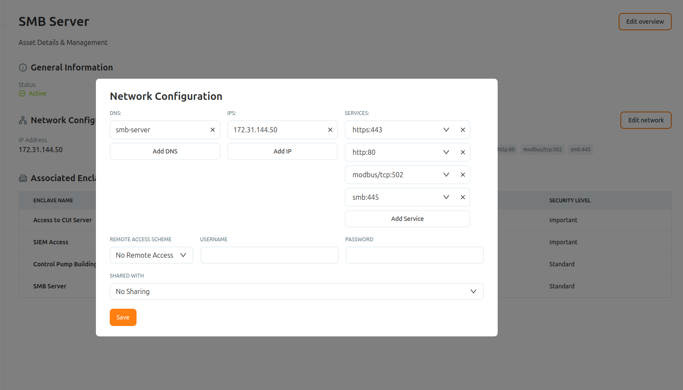
Task: Click the Associated Enclaves building icon
Action: [23, 178]
